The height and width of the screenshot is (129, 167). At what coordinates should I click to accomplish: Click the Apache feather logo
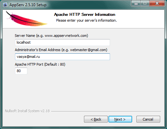(x=26, y=19)
